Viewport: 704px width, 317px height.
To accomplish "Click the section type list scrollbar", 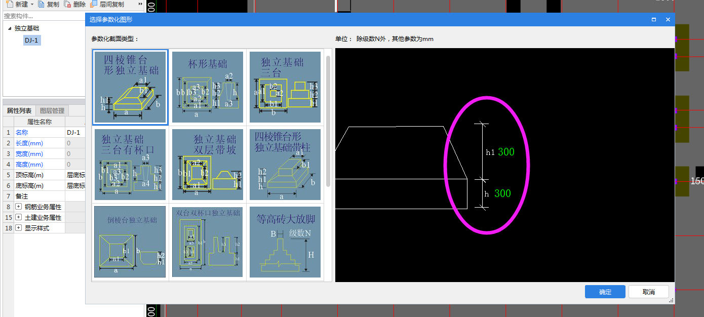I will click(328, 122).
